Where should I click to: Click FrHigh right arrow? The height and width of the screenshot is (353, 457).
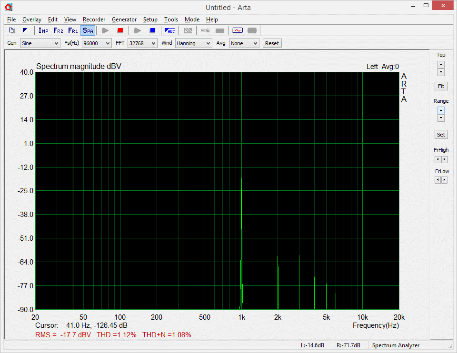444,159
